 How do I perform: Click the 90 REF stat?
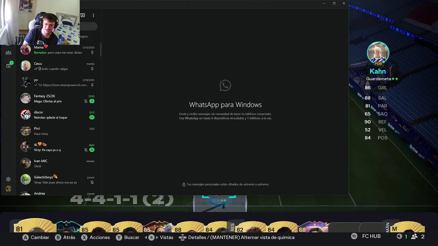[x=375, y=122]
